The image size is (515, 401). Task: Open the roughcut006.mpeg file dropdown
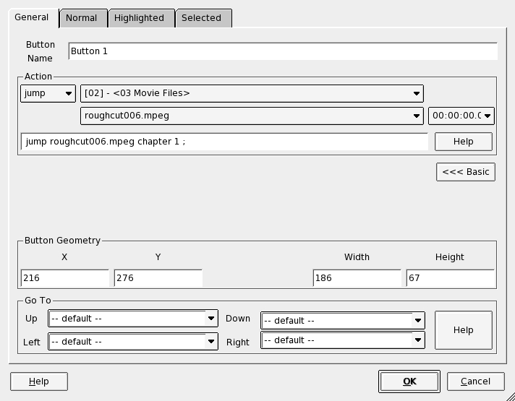click(x=252, y=116)
